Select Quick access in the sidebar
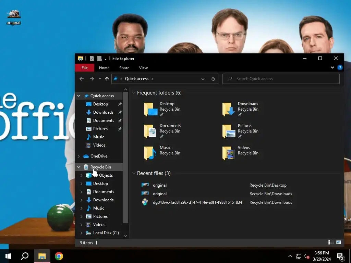The image size is (351, 263). click(x=102, y=96)
